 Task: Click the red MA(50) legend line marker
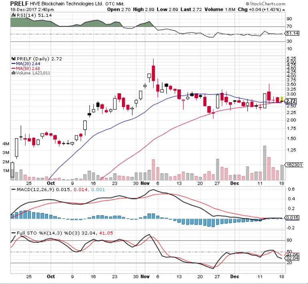coord(13,68)
